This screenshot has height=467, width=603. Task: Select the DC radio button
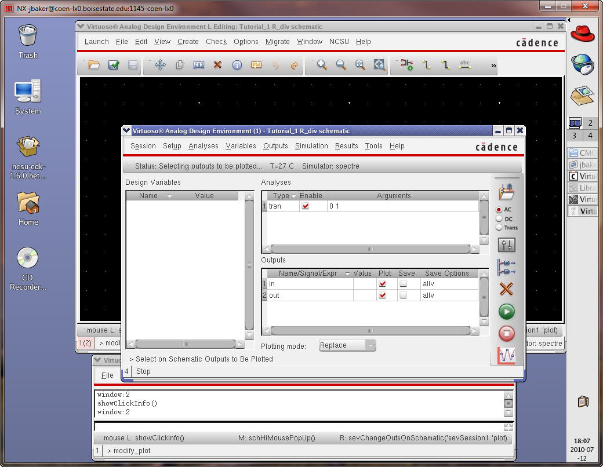(499, 218)
